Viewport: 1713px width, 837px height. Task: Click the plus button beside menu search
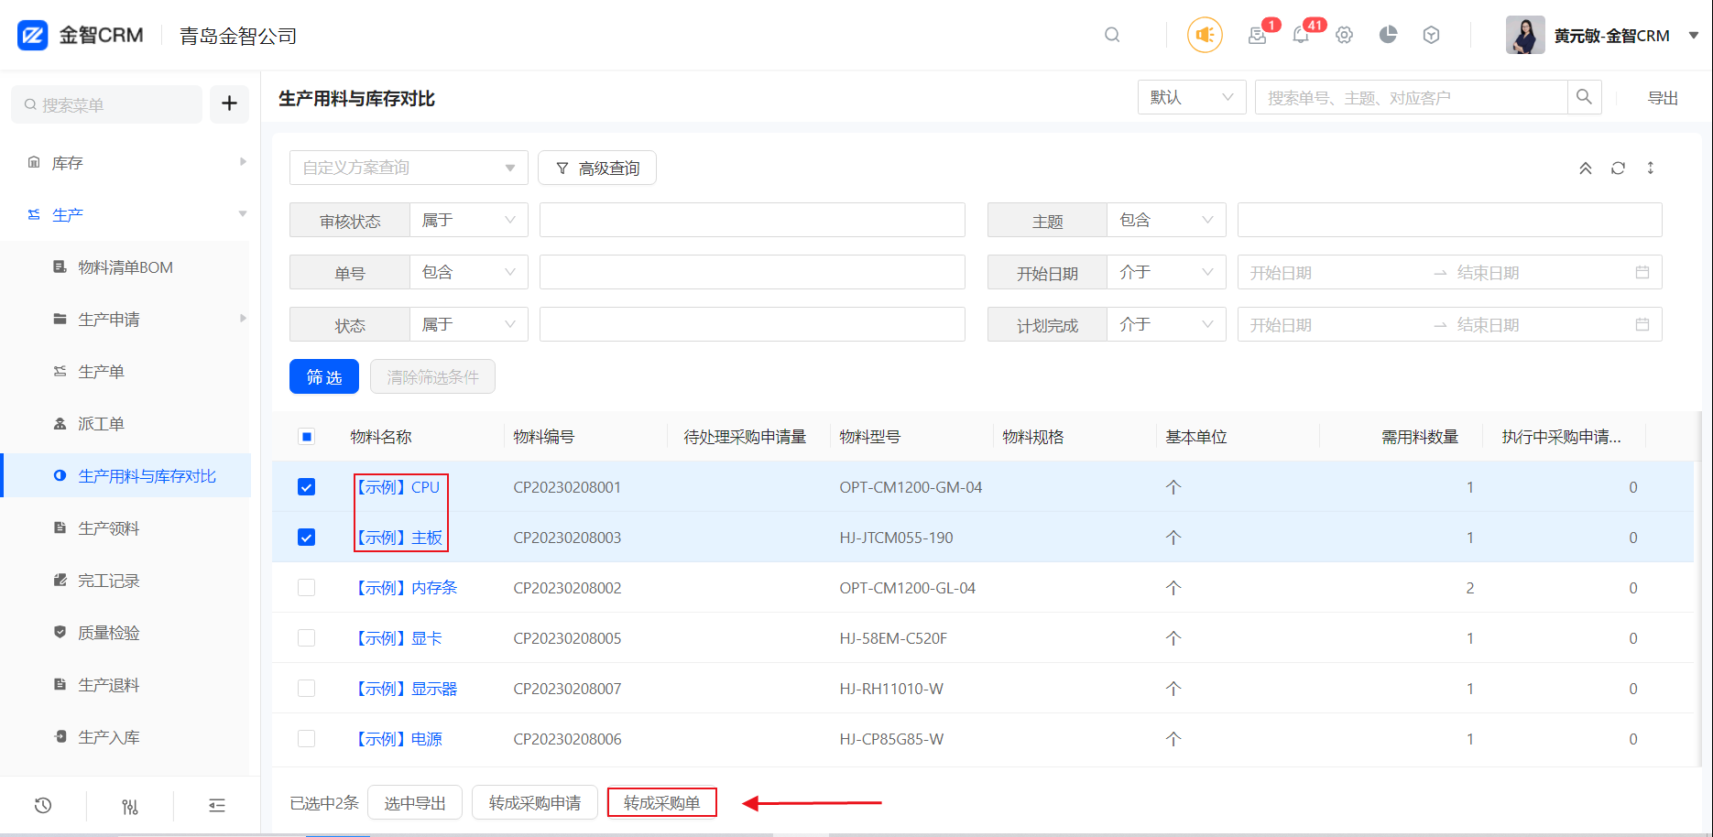pyautogui.click(x=229, y=103)
